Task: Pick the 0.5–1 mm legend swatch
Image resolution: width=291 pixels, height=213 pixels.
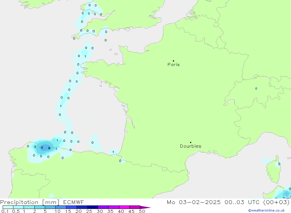Action: coord(19,207)
